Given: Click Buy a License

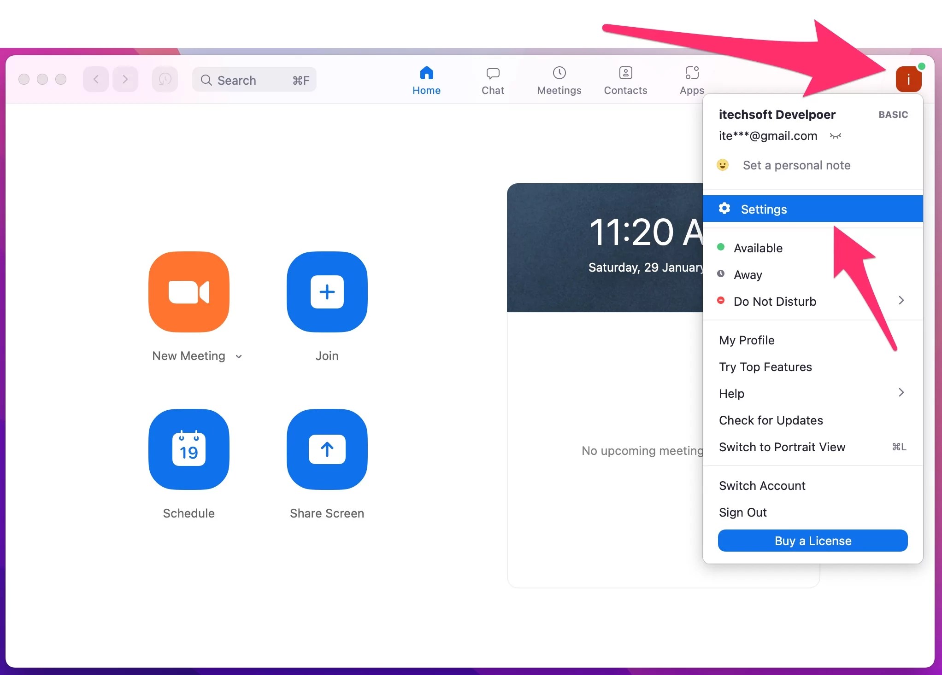Looking at the screenshot, I should (x=812, y=540).
